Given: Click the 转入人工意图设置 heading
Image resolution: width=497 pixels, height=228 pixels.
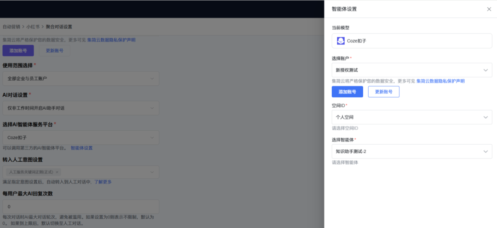Looking at the screenshot, I should [23, 159].
